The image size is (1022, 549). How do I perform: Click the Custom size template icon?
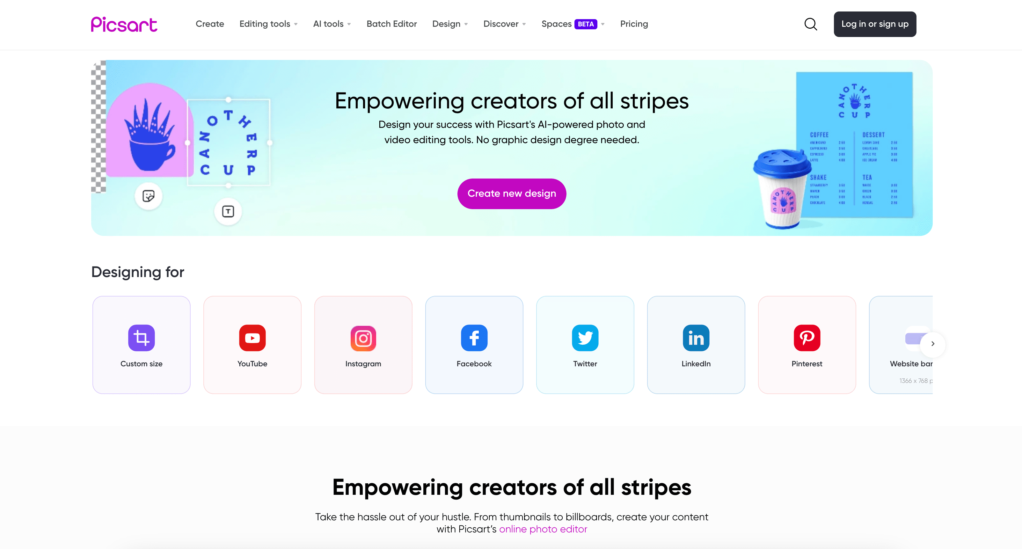(141, 337)
